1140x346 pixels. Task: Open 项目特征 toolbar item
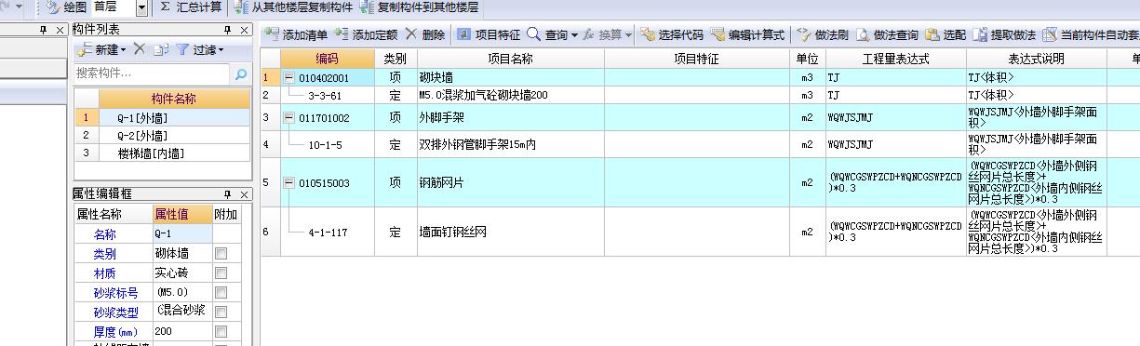click(x=488, y=34)
